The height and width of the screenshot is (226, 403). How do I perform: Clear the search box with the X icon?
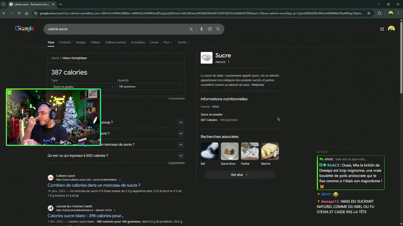[191, 29]
